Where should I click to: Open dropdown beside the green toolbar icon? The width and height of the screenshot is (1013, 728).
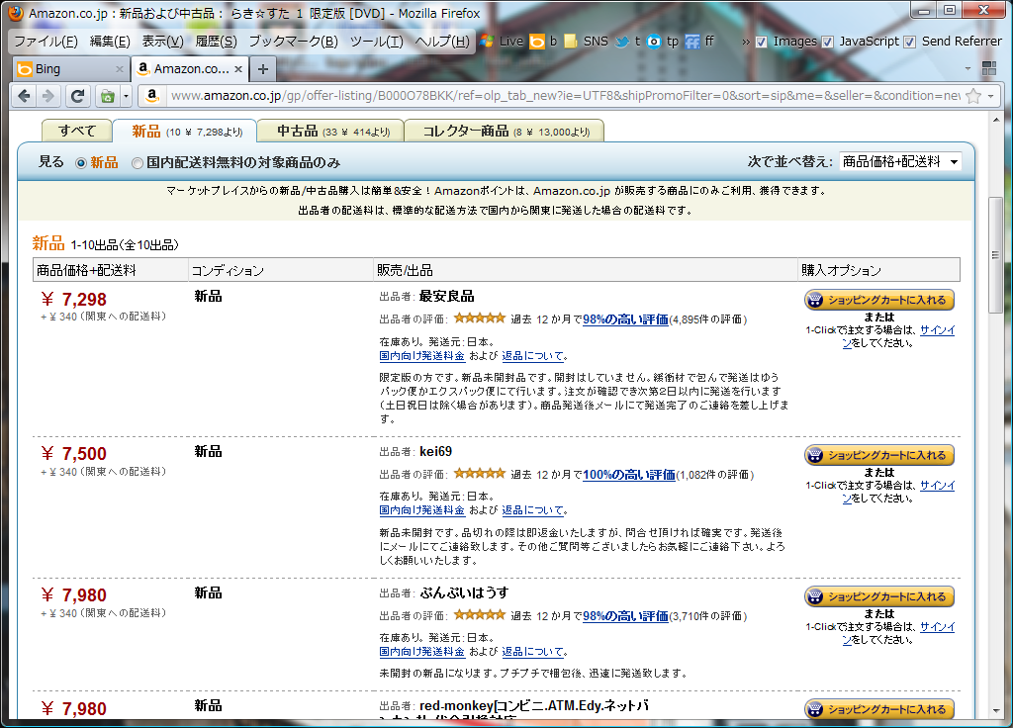coord(126,96)
